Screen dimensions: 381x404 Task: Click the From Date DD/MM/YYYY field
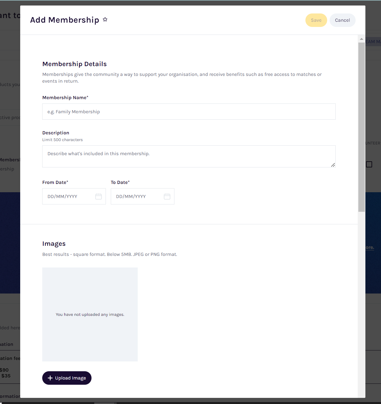[x=74, y=196]
